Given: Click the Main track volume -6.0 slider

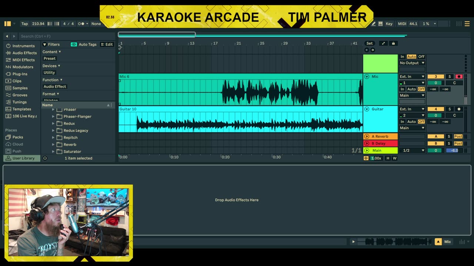Looking at the screenshot, I should click(454, 150).
